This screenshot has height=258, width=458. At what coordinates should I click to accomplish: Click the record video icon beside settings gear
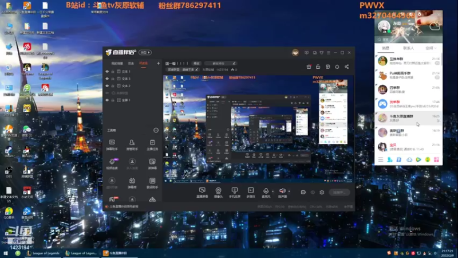pyautogui.click(x=303, y=192)
